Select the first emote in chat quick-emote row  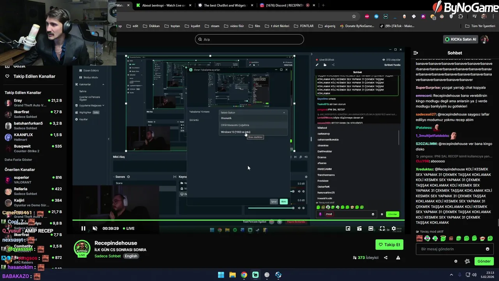coord(419,238)
